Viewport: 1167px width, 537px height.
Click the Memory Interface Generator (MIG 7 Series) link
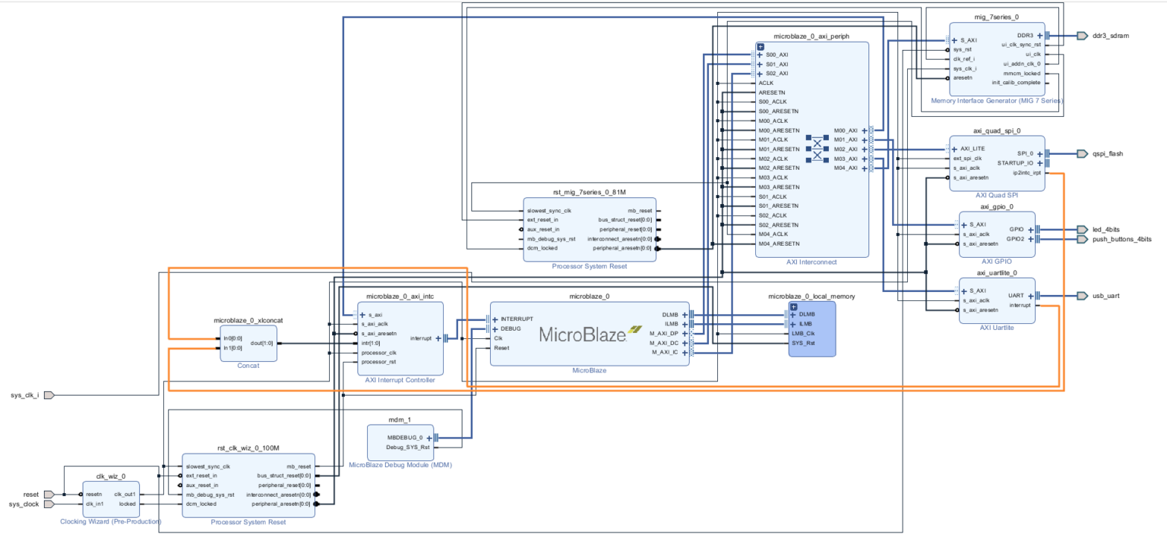[x=996, y=99]
